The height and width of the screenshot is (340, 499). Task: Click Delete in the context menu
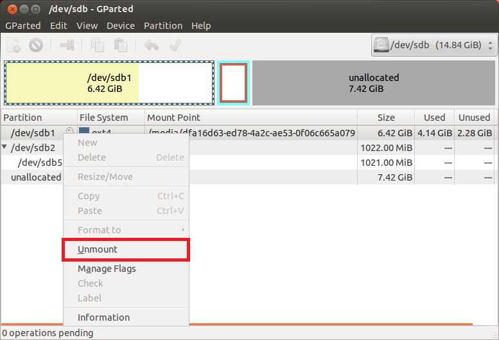click(x=126, y=157)
